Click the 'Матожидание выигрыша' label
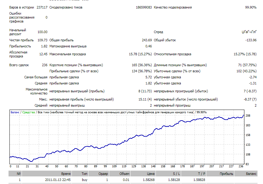 click(68, 46)
